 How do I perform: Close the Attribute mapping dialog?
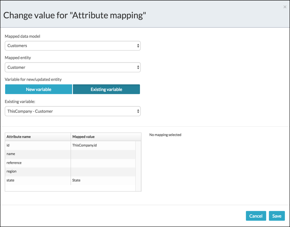pos(285,7)
